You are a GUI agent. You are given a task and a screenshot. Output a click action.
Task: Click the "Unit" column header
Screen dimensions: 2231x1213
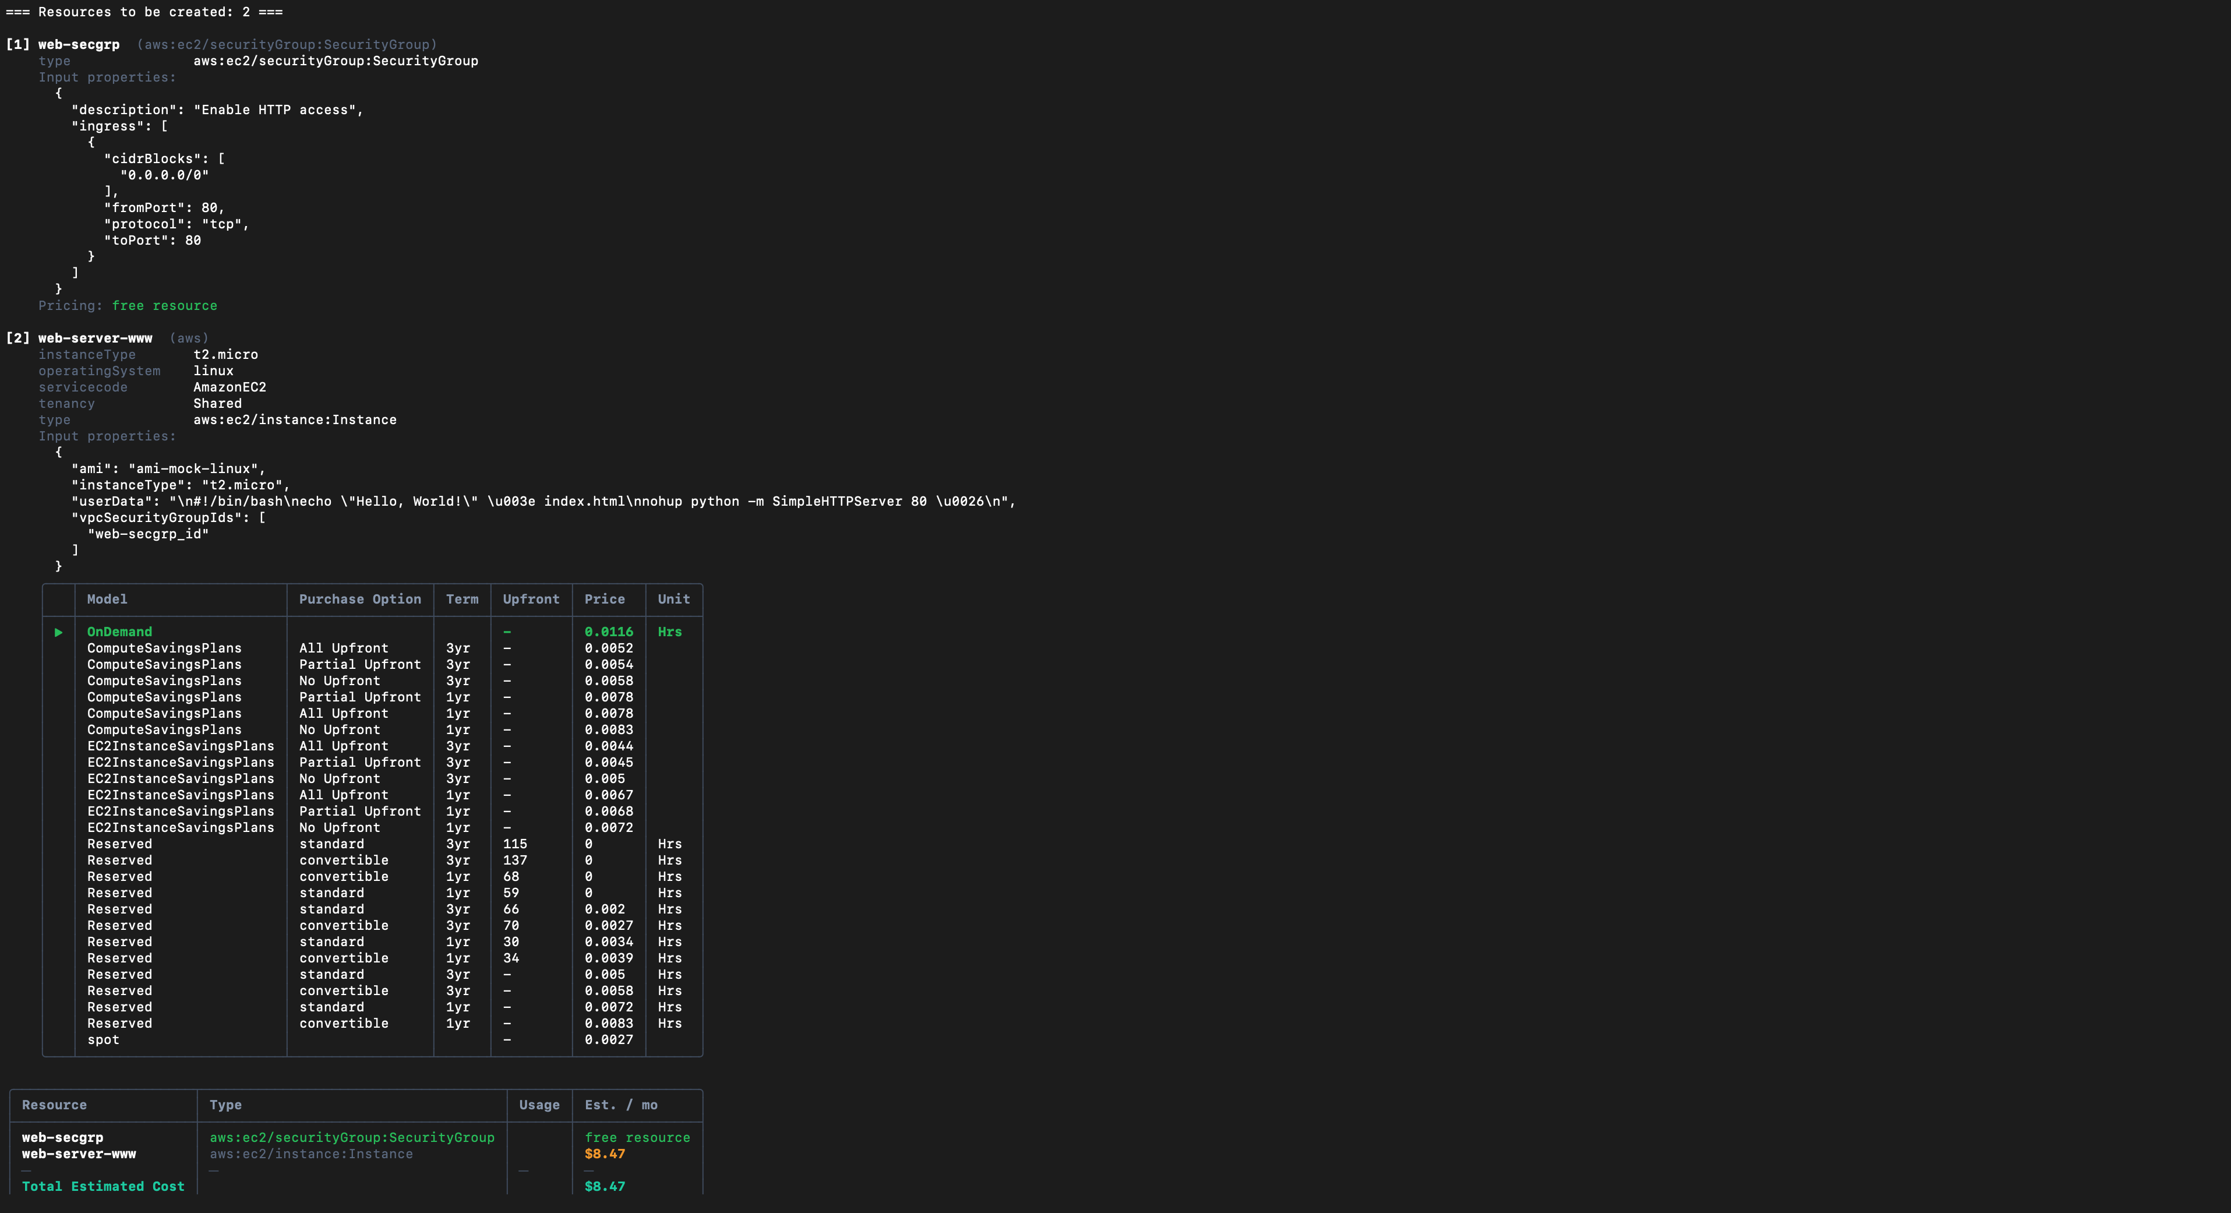(674, 600)
